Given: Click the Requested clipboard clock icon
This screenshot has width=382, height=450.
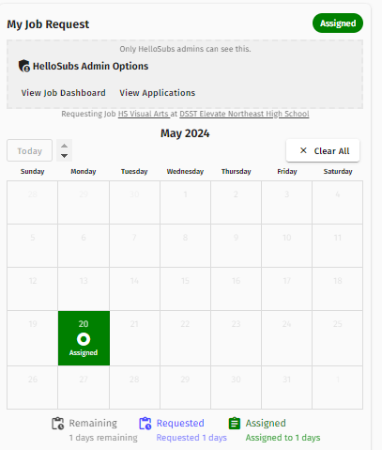Looking at the screenshot, I should [x=145, y=424].
